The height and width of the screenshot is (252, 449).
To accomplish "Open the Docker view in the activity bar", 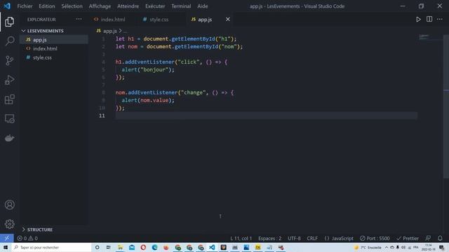I will click(x=9, y=138).
